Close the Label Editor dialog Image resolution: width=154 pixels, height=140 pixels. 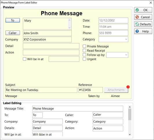tap(151, 3)
